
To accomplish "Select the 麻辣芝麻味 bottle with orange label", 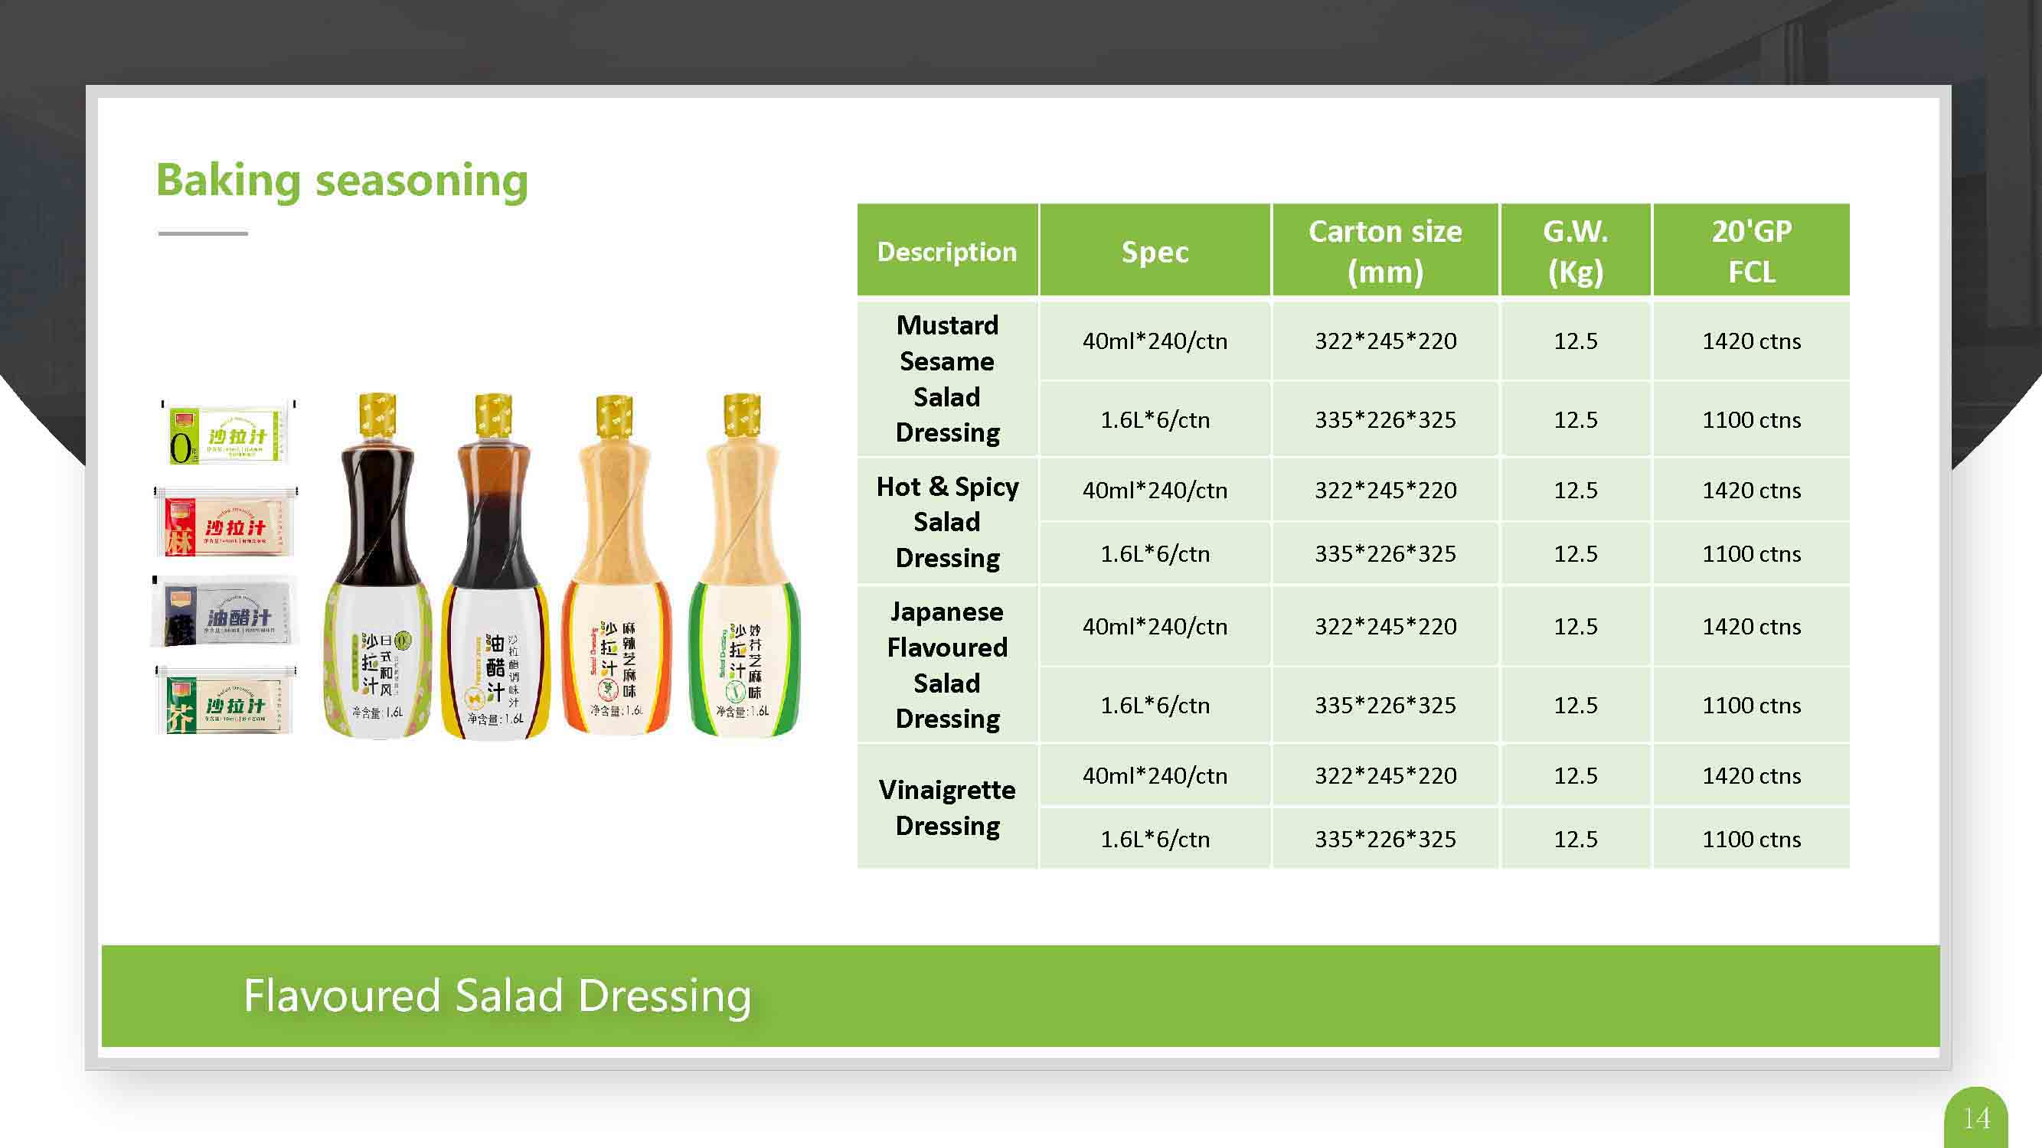I will [616, 564].
